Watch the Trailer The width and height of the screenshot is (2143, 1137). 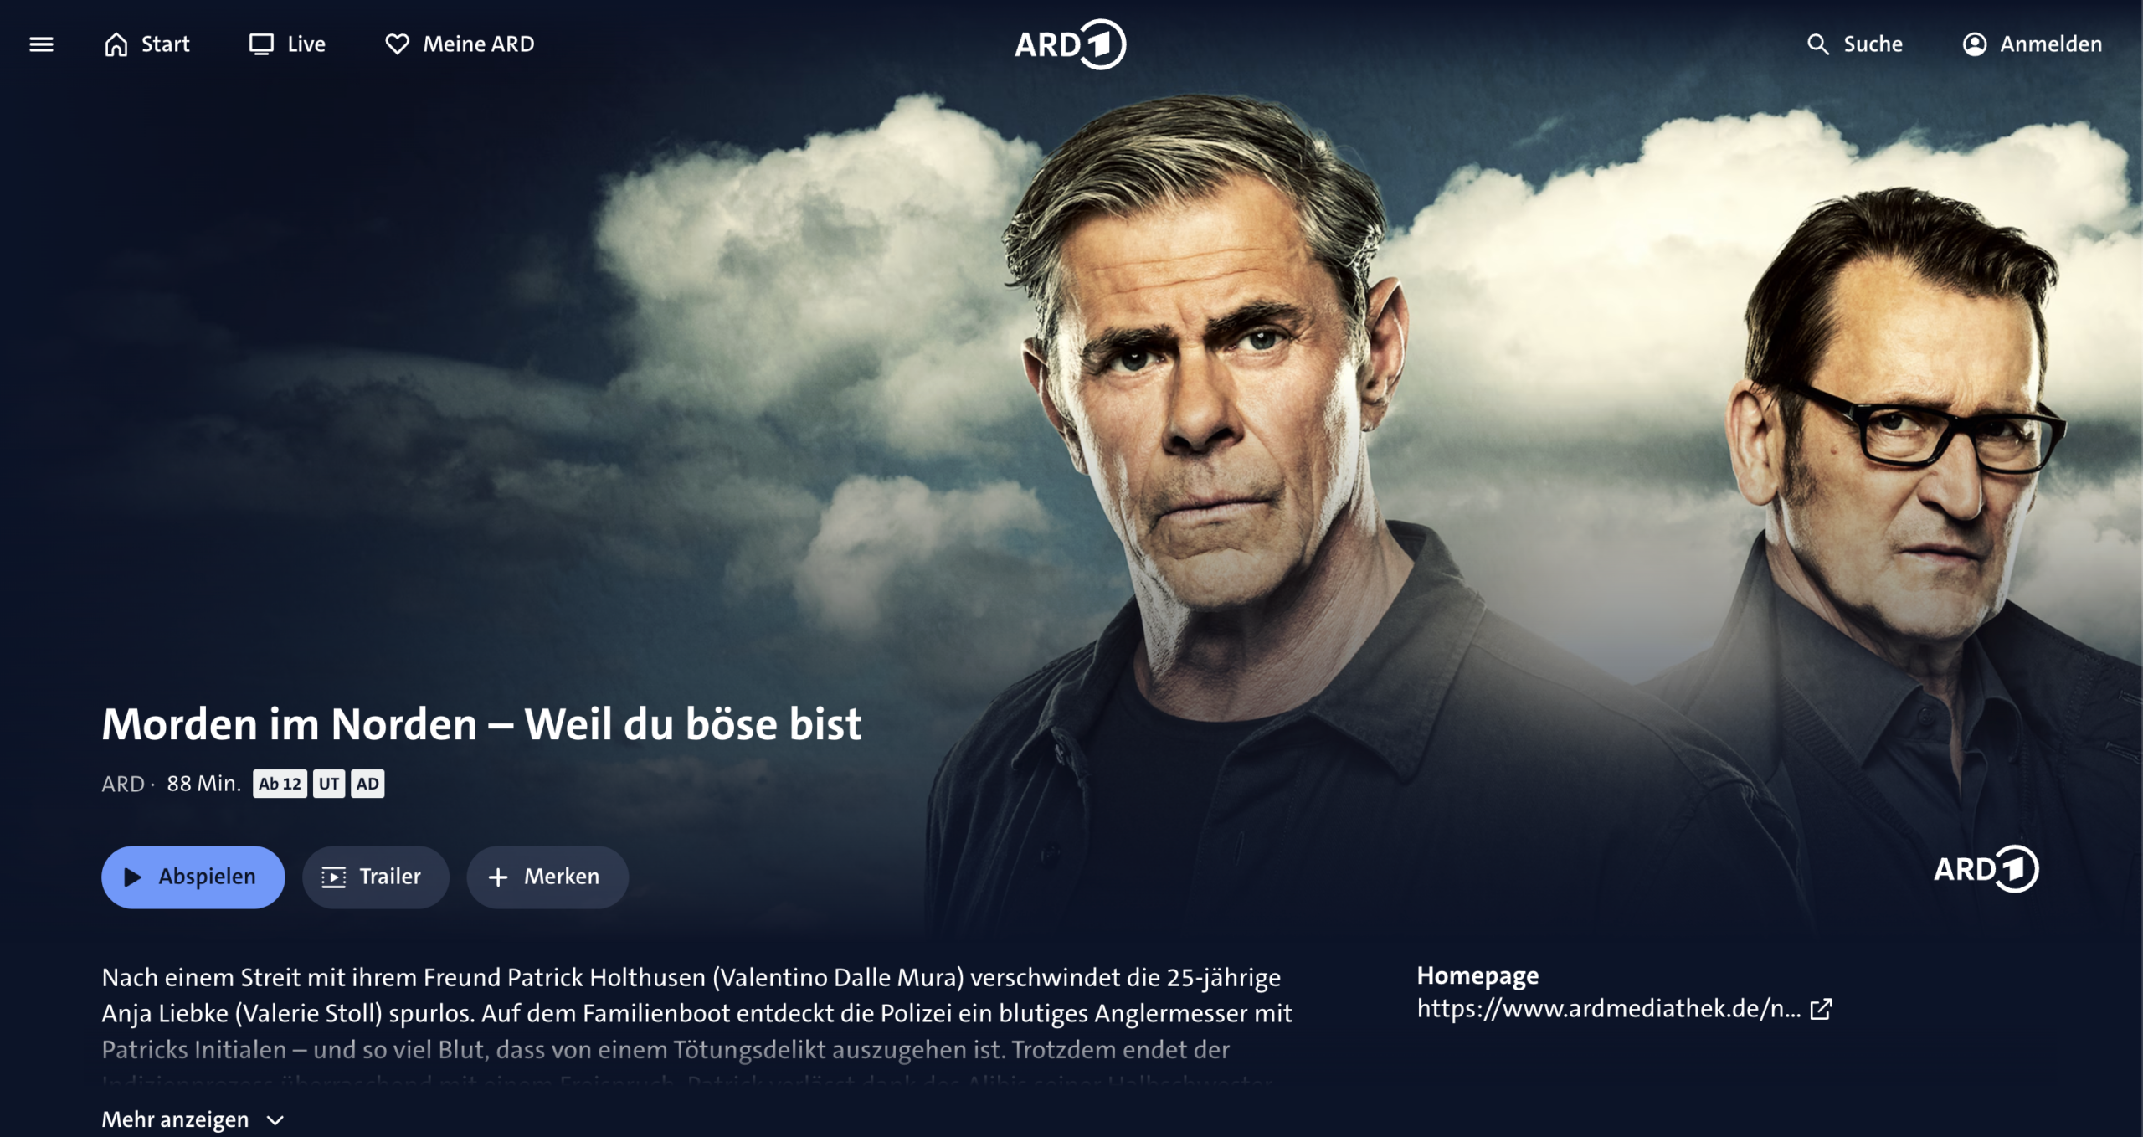click(376, 877)
